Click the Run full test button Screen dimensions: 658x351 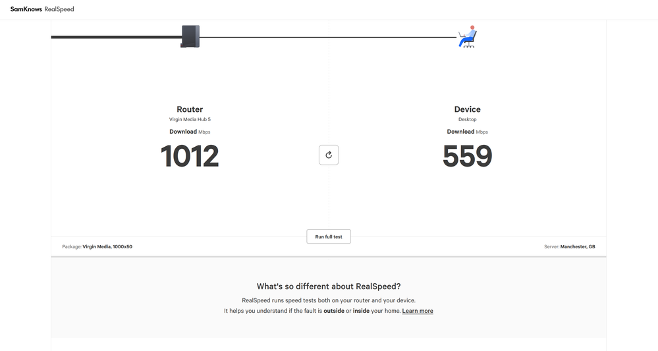pyautogui.click(x=329, y=236)
